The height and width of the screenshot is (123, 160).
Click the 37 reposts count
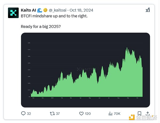click(58, 114)
